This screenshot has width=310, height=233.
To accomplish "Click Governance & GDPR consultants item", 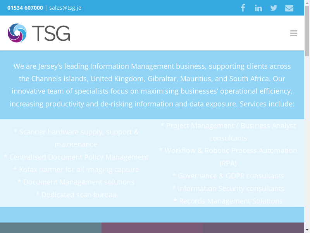I will [228, 176].
